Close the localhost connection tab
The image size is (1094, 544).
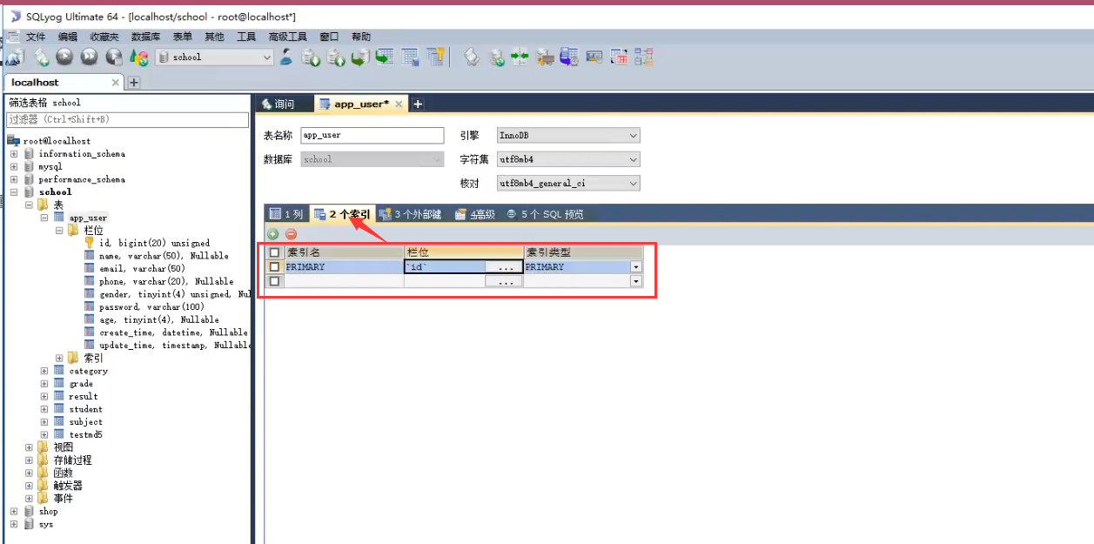click(x=115, y=83)
